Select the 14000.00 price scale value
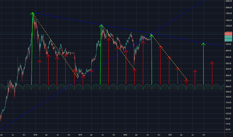 point(229,20)
